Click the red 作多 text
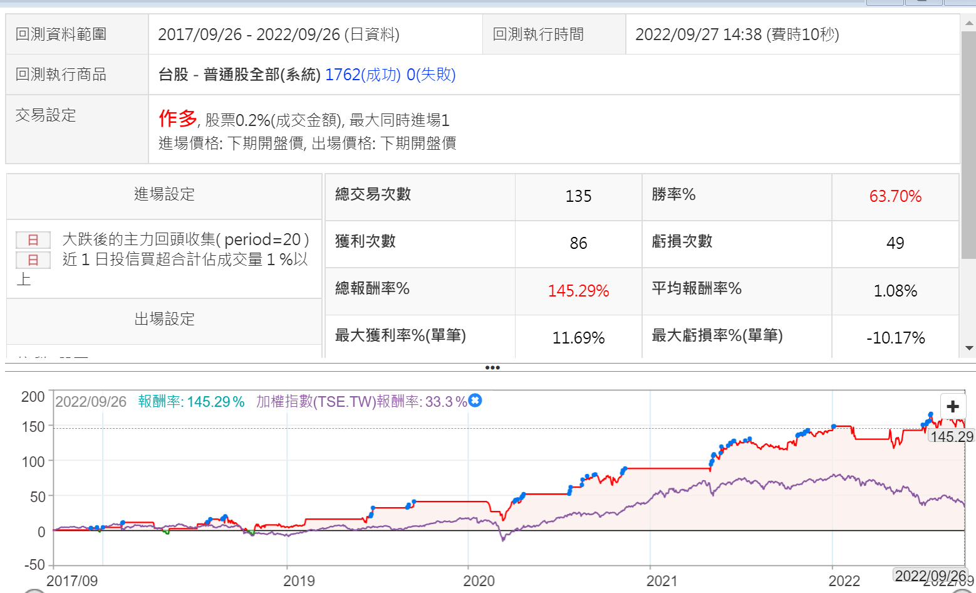 [x=178, y=118]
